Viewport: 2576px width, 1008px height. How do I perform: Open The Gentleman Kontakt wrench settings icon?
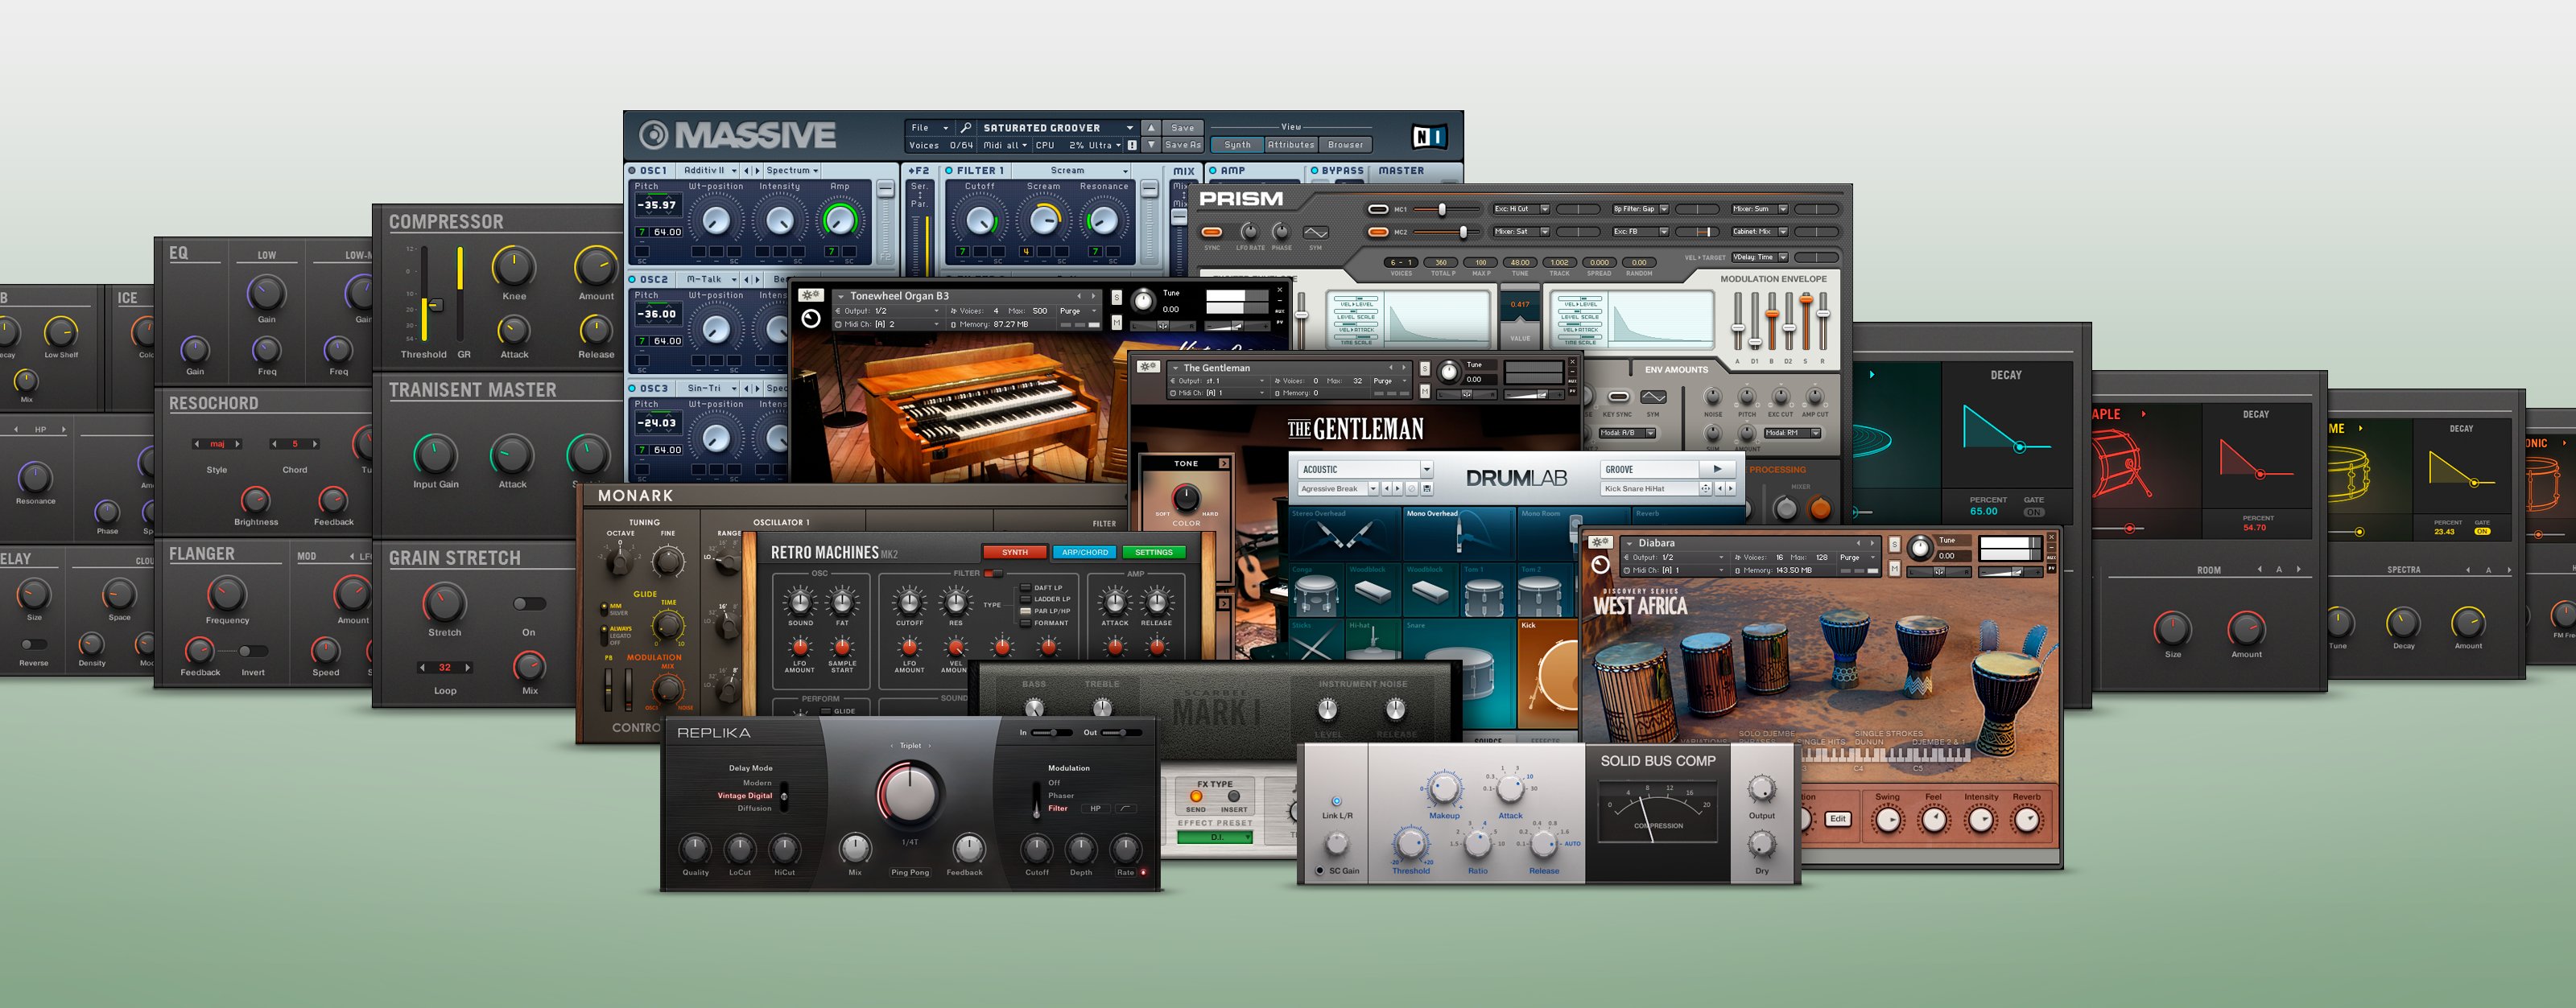[1148, 368]
